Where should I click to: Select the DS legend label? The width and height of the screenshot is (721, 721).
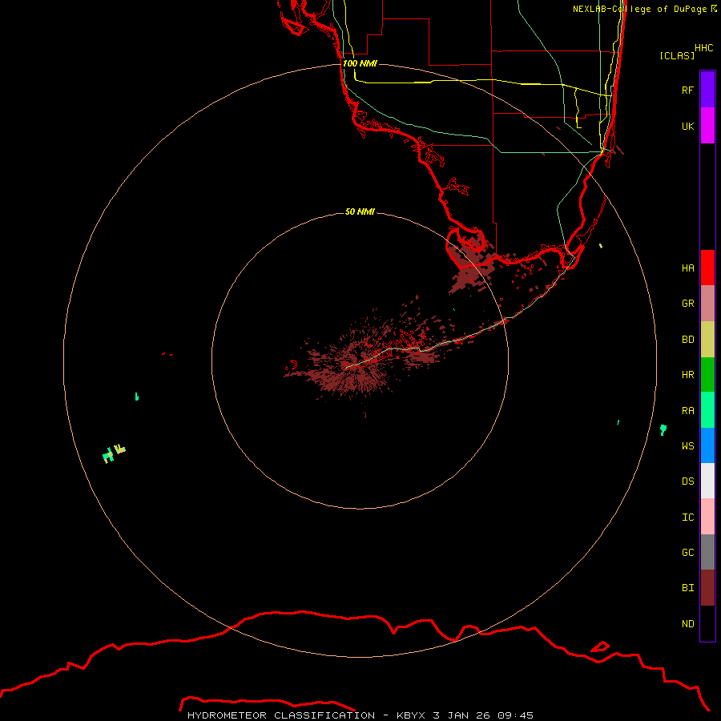point(687,481)
